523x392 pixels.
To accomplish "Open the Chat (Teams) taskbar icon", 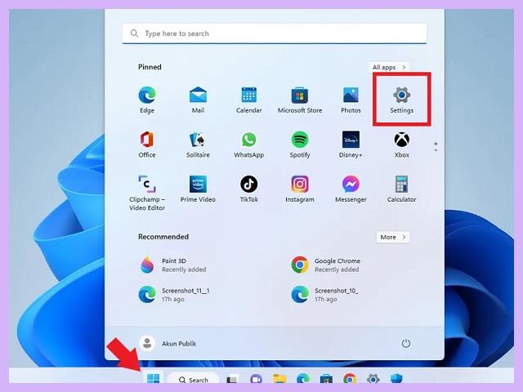I will pos(256,379).
